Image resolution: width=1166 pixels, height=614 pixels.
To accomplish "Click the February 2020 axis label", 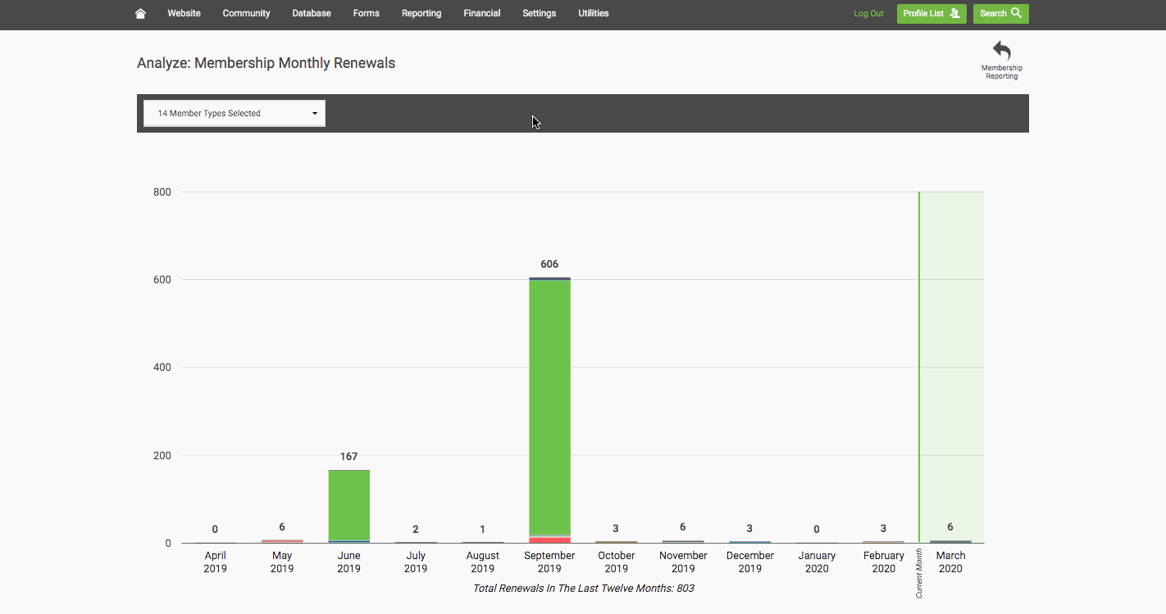I will [883, 562].
